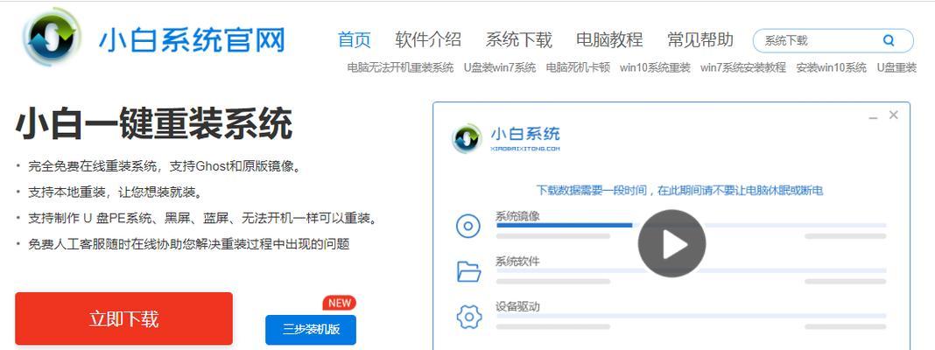Play the installer demo video

672,243
